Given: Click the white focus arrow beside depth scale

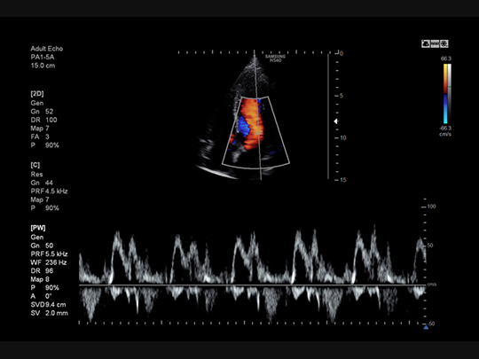Looking at the screenshot, I should 335,121.
